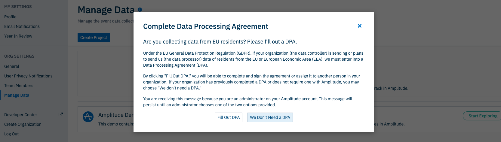
Task: Open the Profile settings page
Action: coord(10,17)
